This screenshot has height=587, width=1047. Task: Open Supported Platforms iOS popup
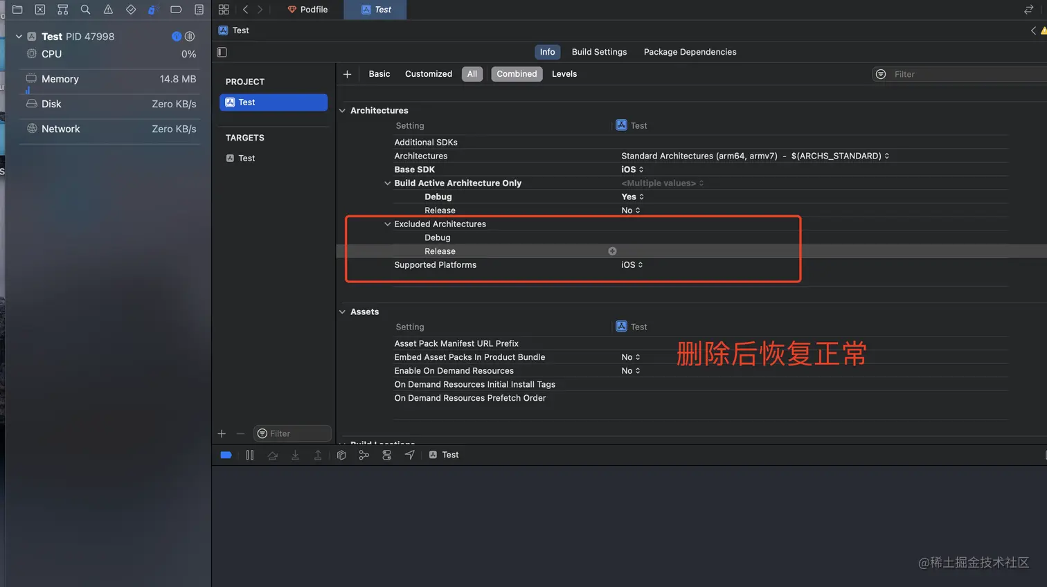tap(632, 265)
